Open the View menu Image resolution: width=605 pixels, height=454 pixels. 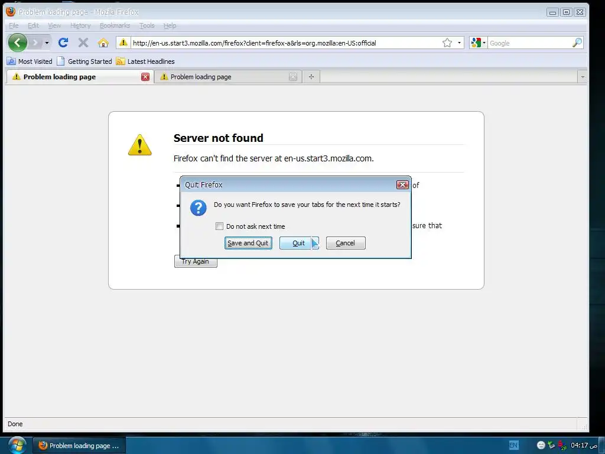(x=54, y=25)
